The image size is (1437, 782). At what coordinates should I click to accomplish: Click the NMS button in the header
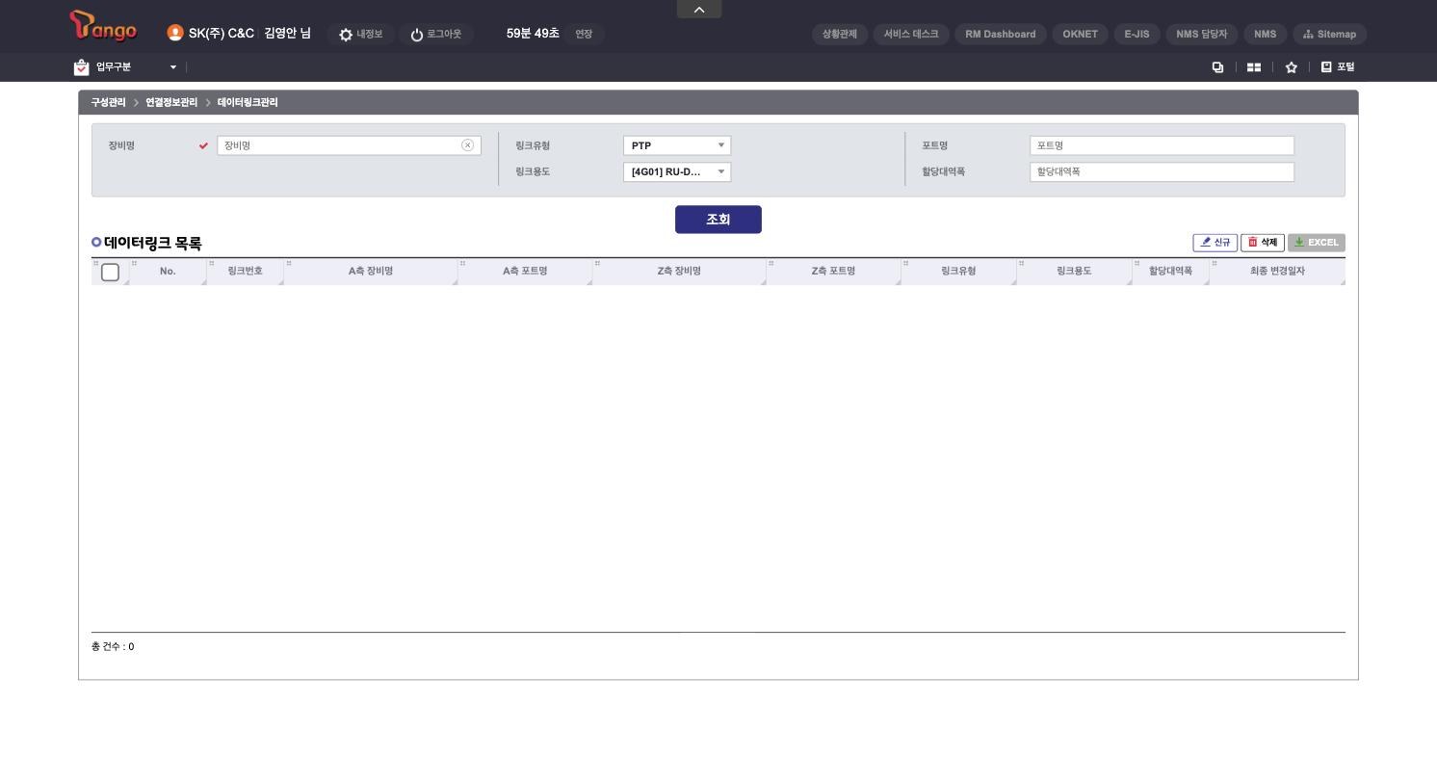coord(1266,34)
